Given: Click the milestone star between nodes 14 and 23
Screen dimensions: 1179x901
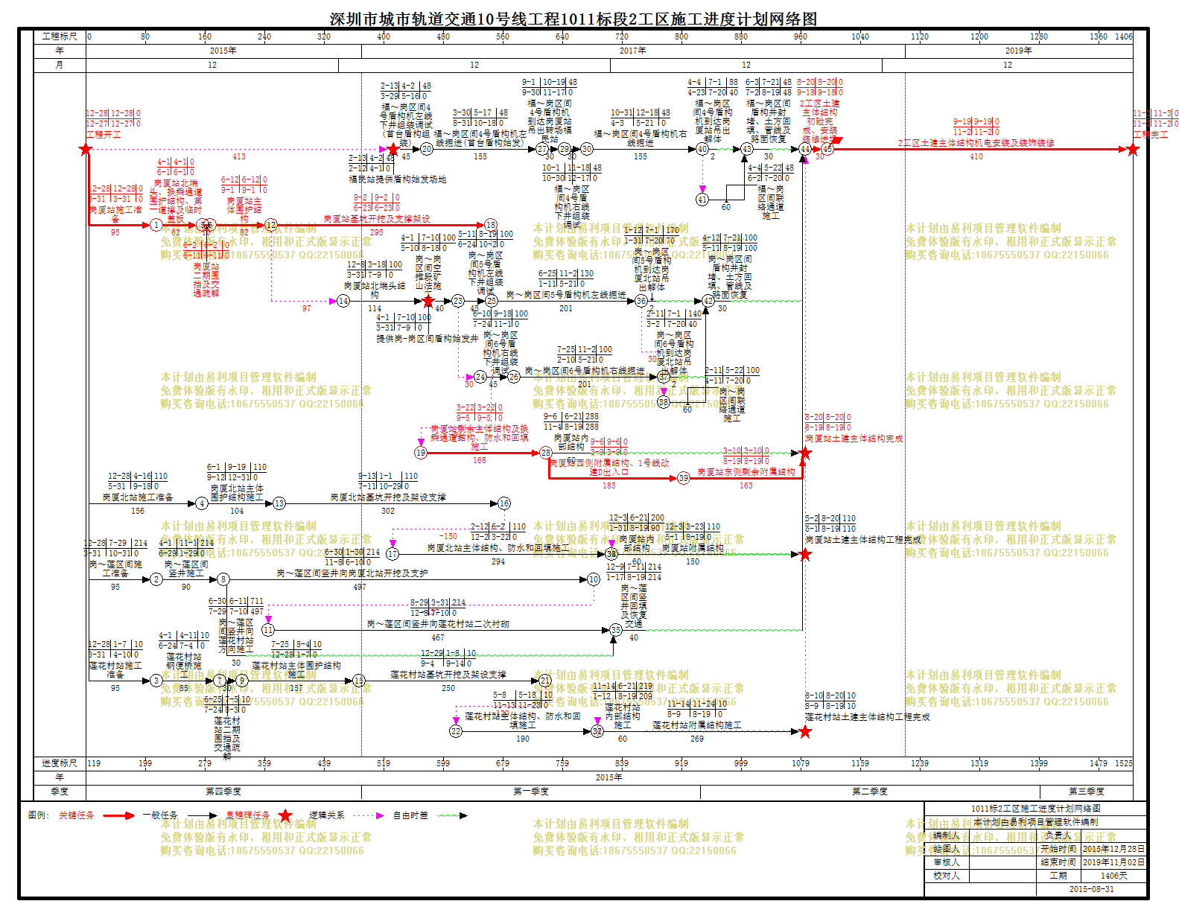Looking at the screenshot, I should [x=428, y=301].
